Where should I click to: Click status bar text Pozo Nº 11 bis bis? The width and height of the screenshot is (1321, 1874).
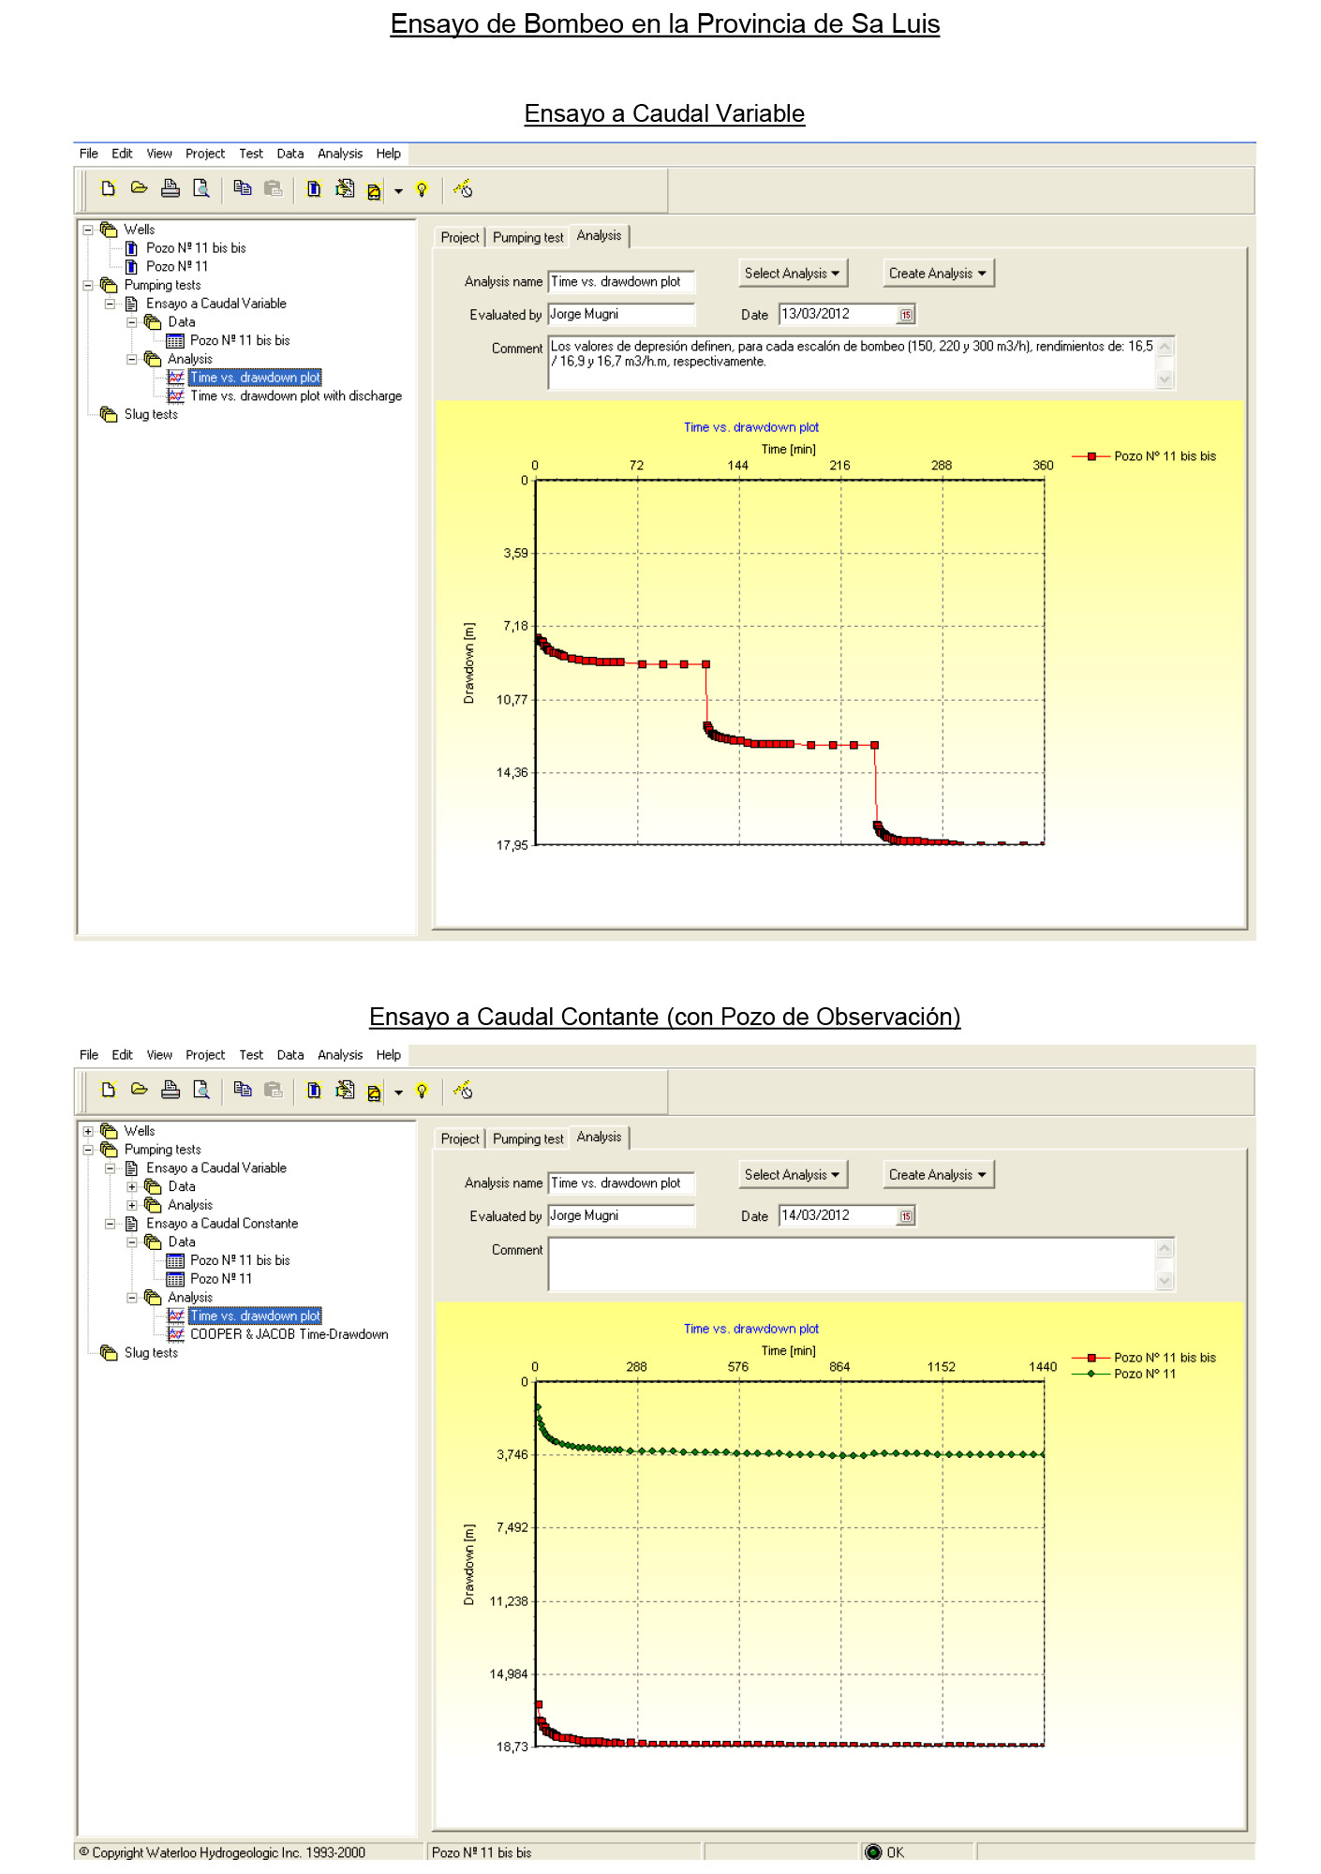point(482,1852)
